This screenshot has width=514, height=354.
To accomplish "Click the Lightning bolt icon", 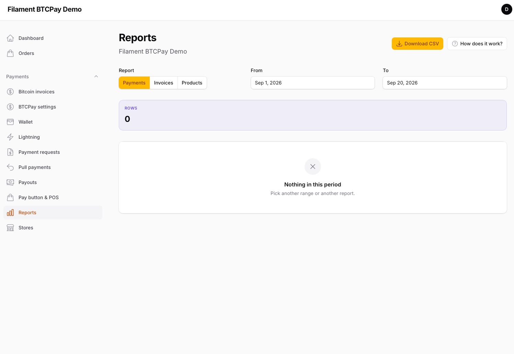I will pyautogui.click(x=10, y=137).
